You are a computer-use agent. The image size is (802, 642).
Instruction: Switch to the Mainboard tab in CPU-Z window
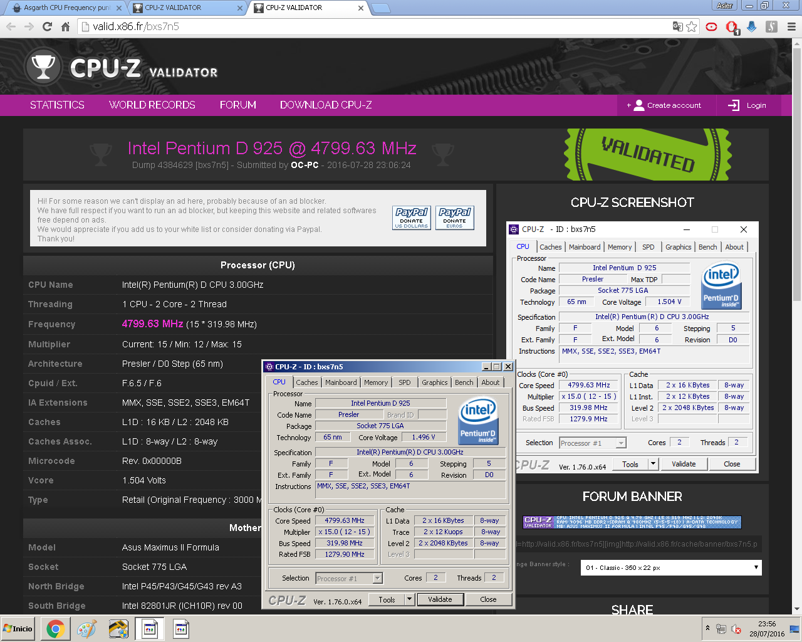pyautogui.click(x=341, y=382)
